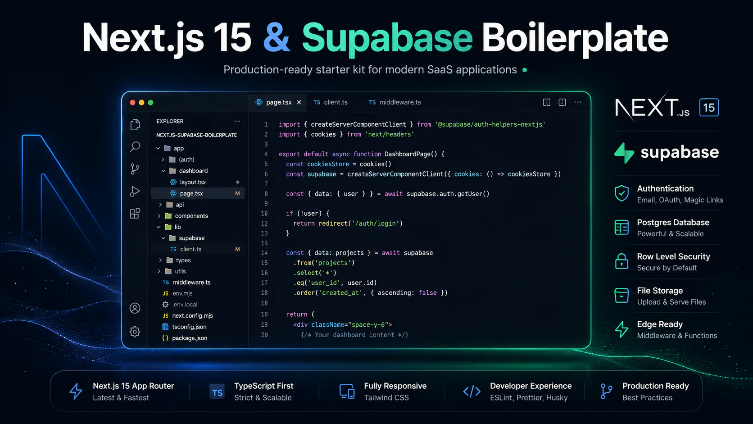753x424 pixels.
Task: Click the Supabase logo bolt
Action: [x=624, y=153]
